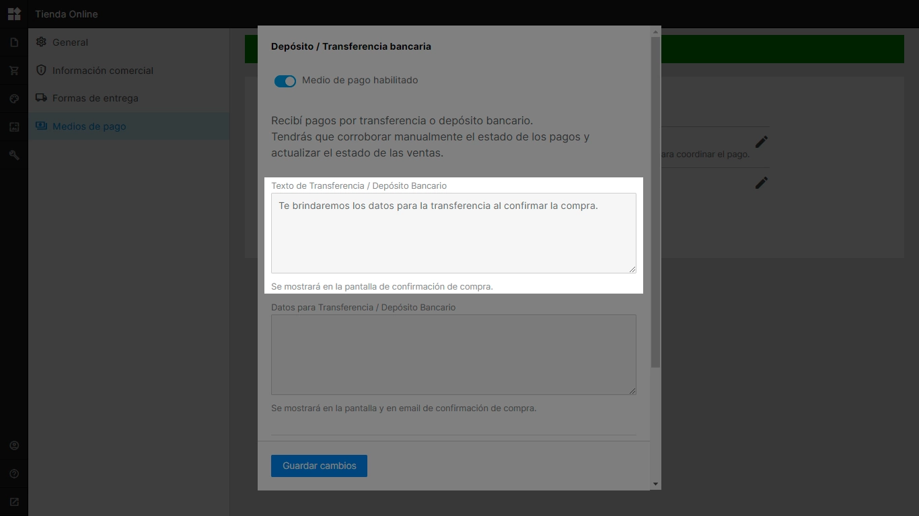Open the question mark help icon
919x516 pixels.
point(14,474)
